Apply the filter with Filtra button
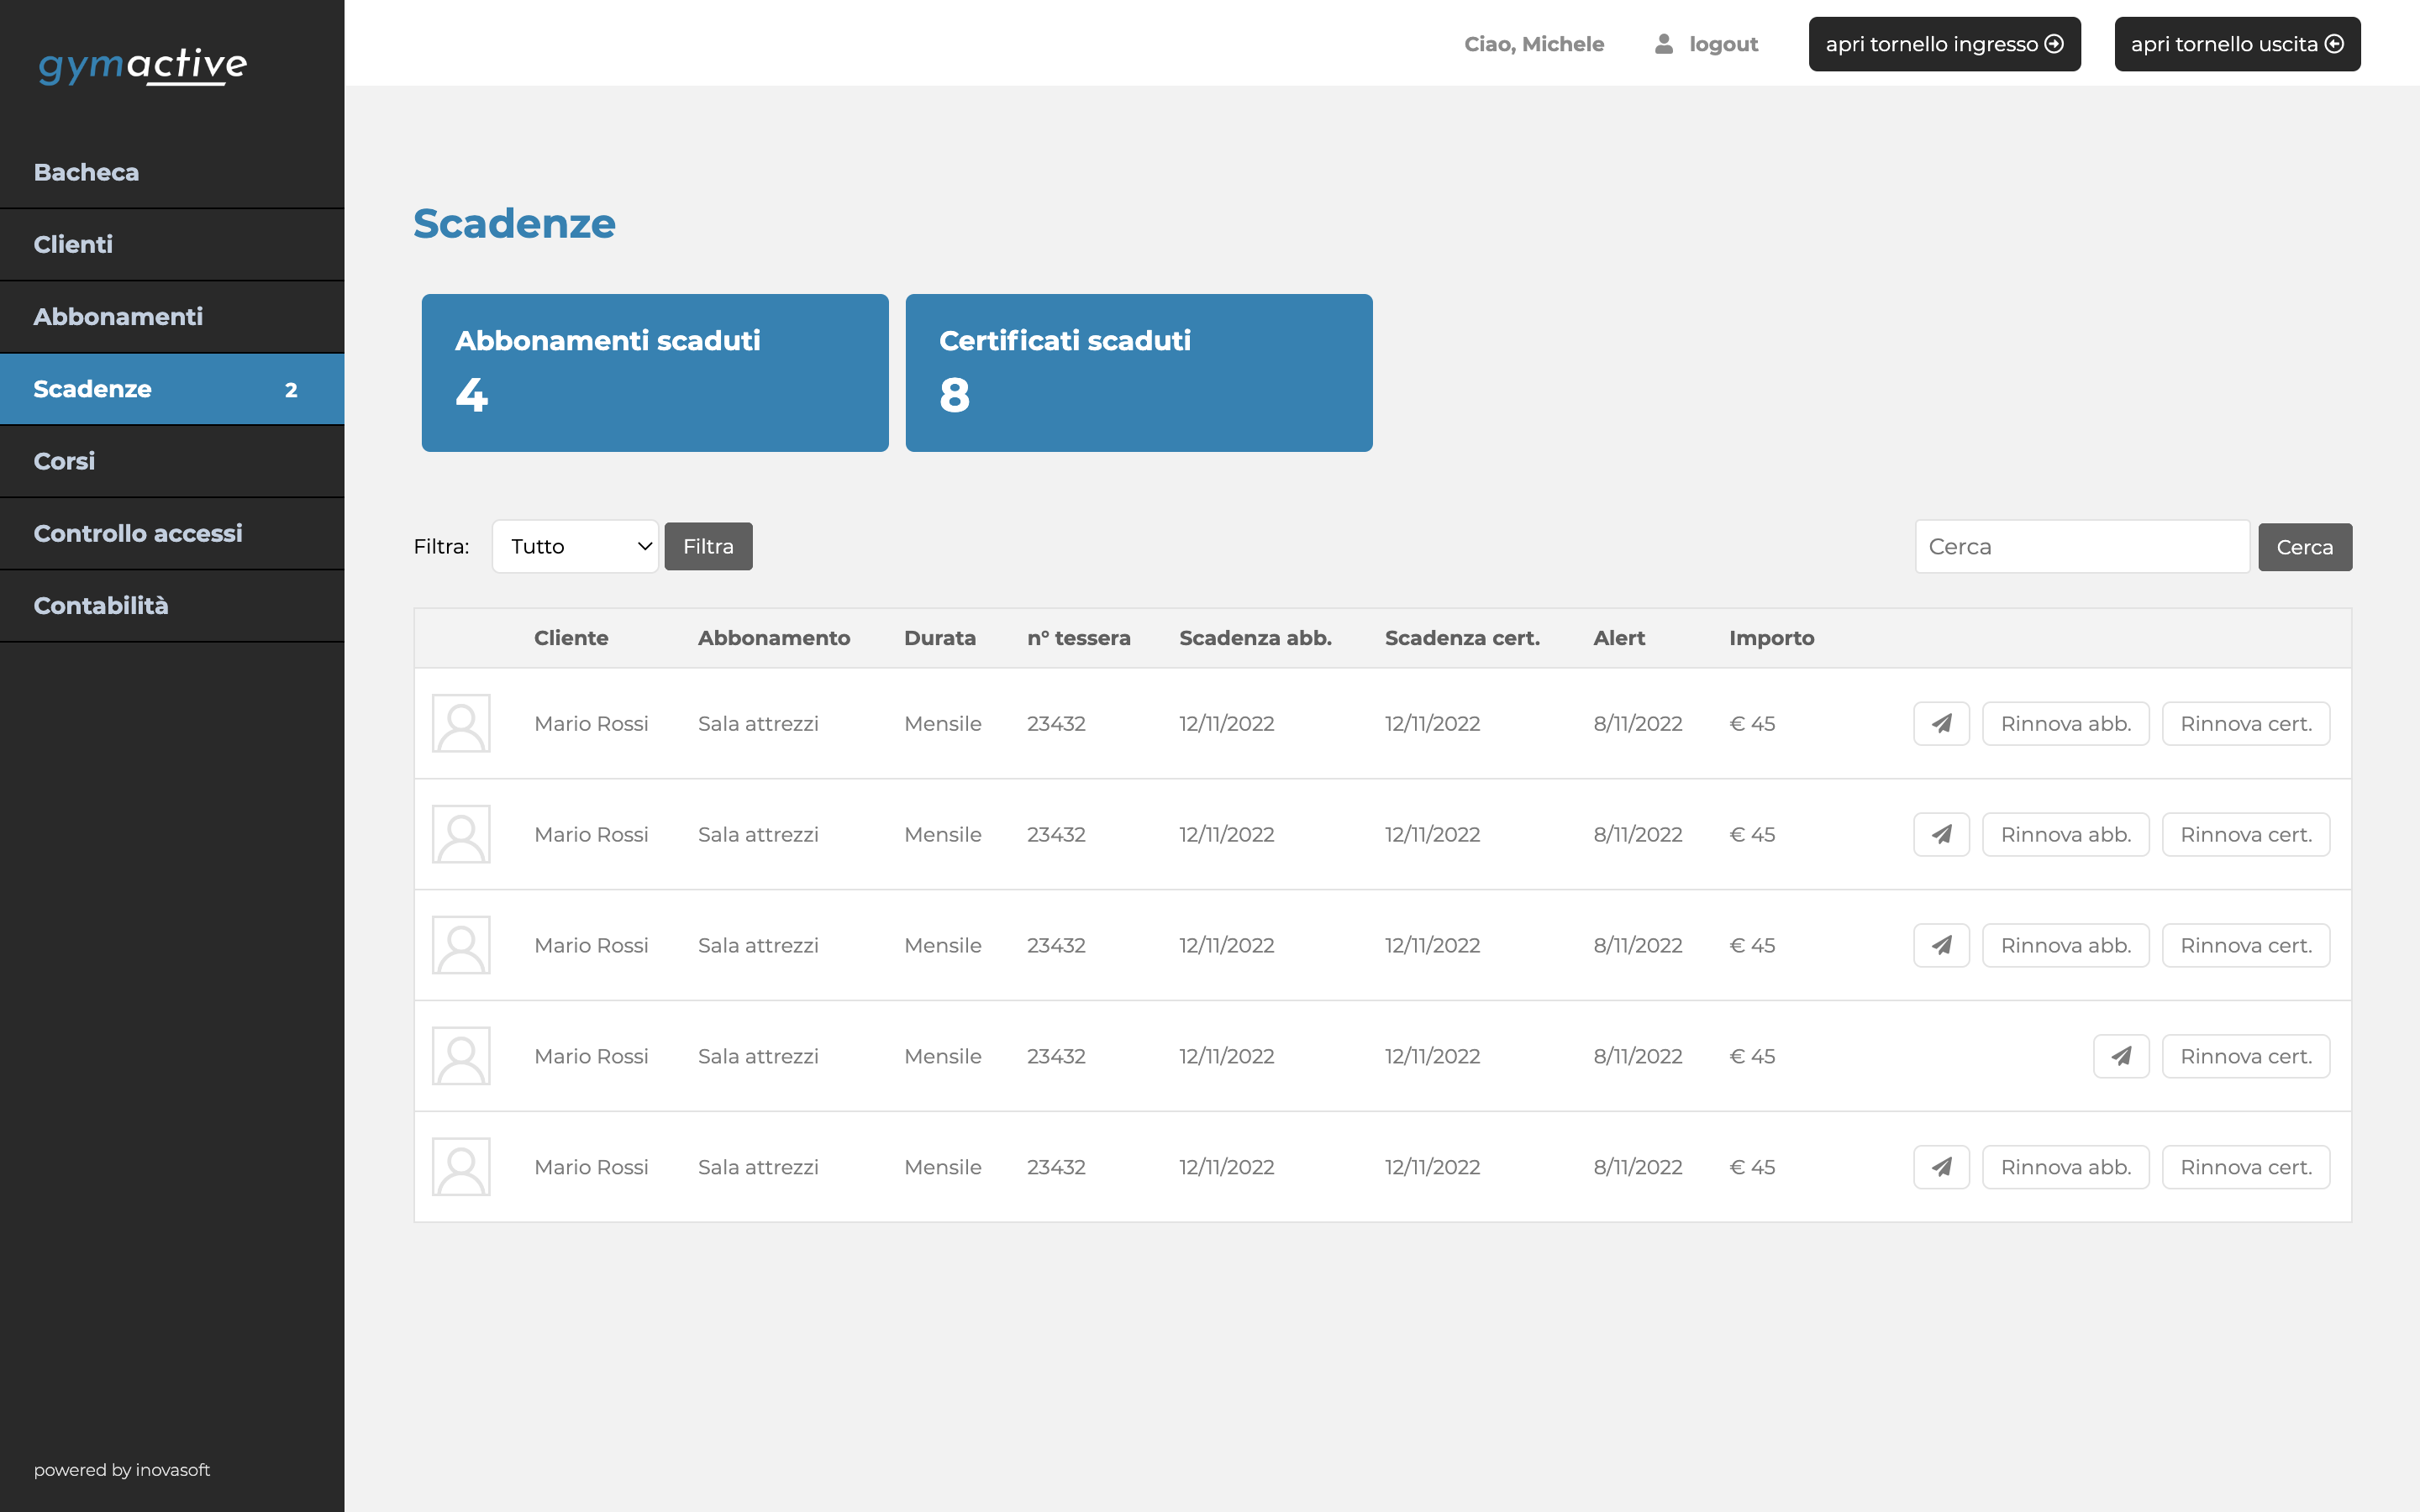Screen dimensions: 2420x1512 pos(708,547)
